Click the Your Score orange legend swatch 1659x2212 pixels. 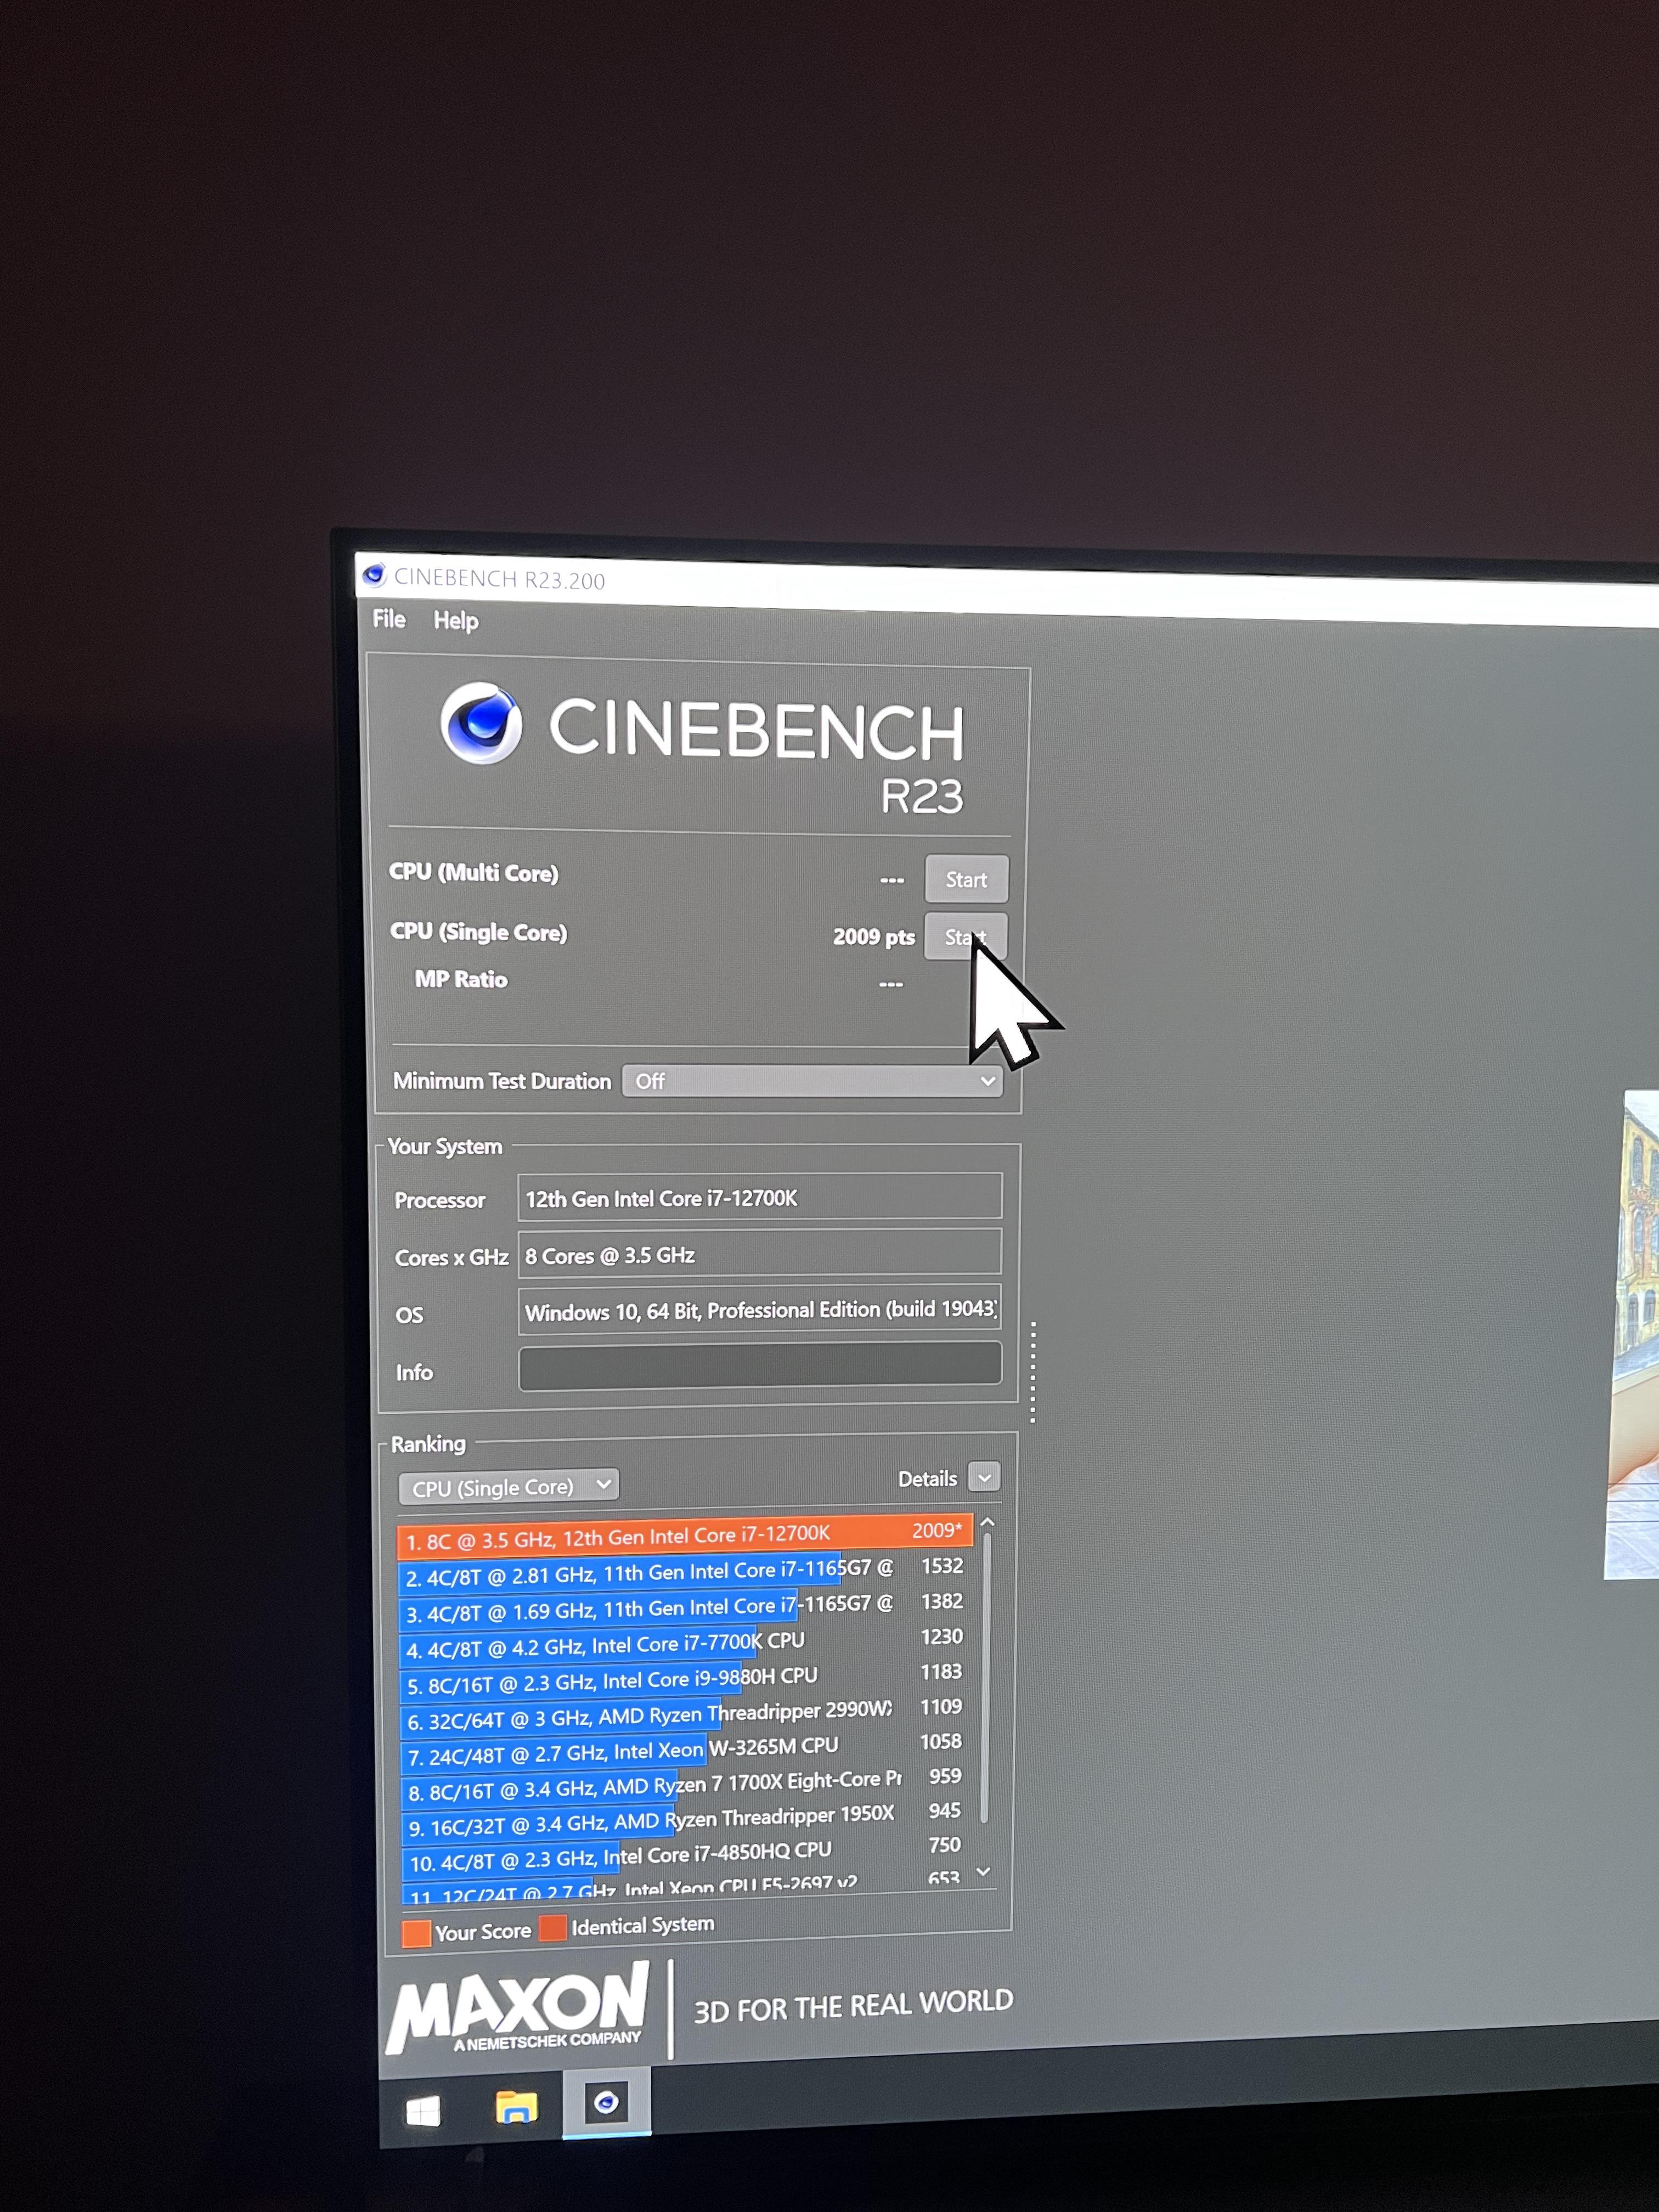pyautogui.click(x=416, y=1934)
